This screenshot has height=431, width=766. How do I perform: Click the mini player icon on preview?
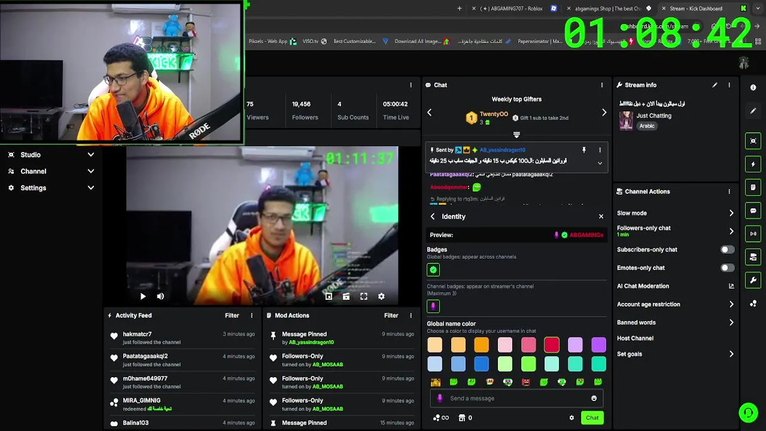click(329, 296)
